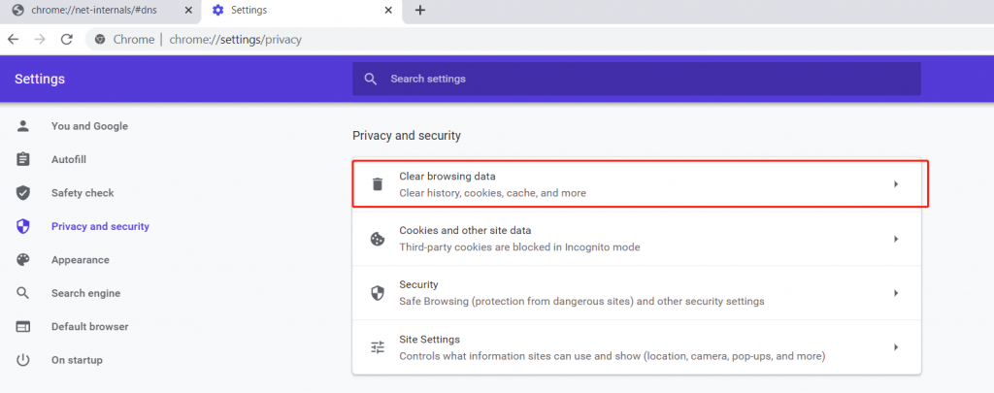The image size is (994, 393).
Task: Click the shield check icon beside Safety check
Action: [23, 193]
